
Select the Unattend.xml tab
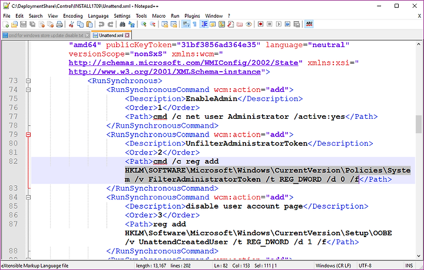click(x=111, y=35)
